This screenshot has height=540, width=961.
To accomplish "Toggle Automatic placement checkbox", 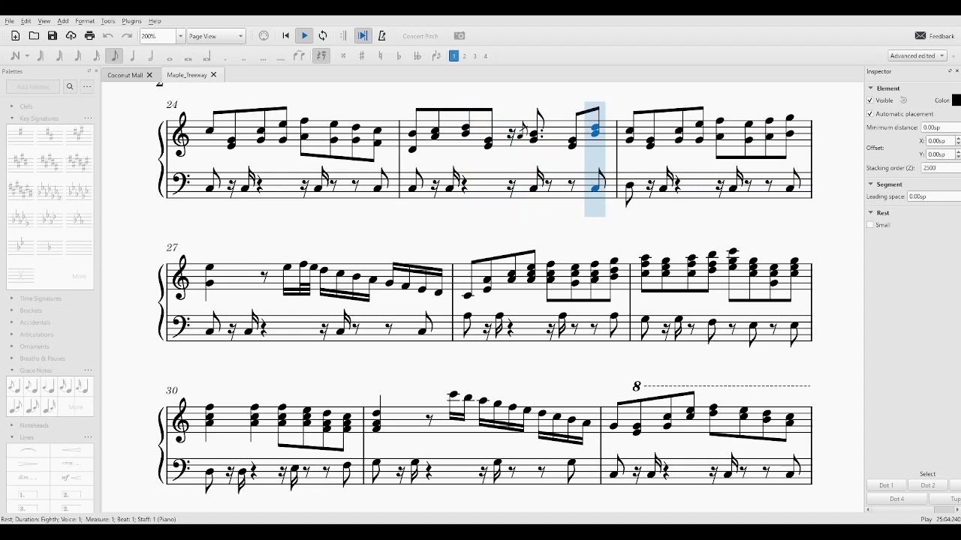I will click(870, 114).
